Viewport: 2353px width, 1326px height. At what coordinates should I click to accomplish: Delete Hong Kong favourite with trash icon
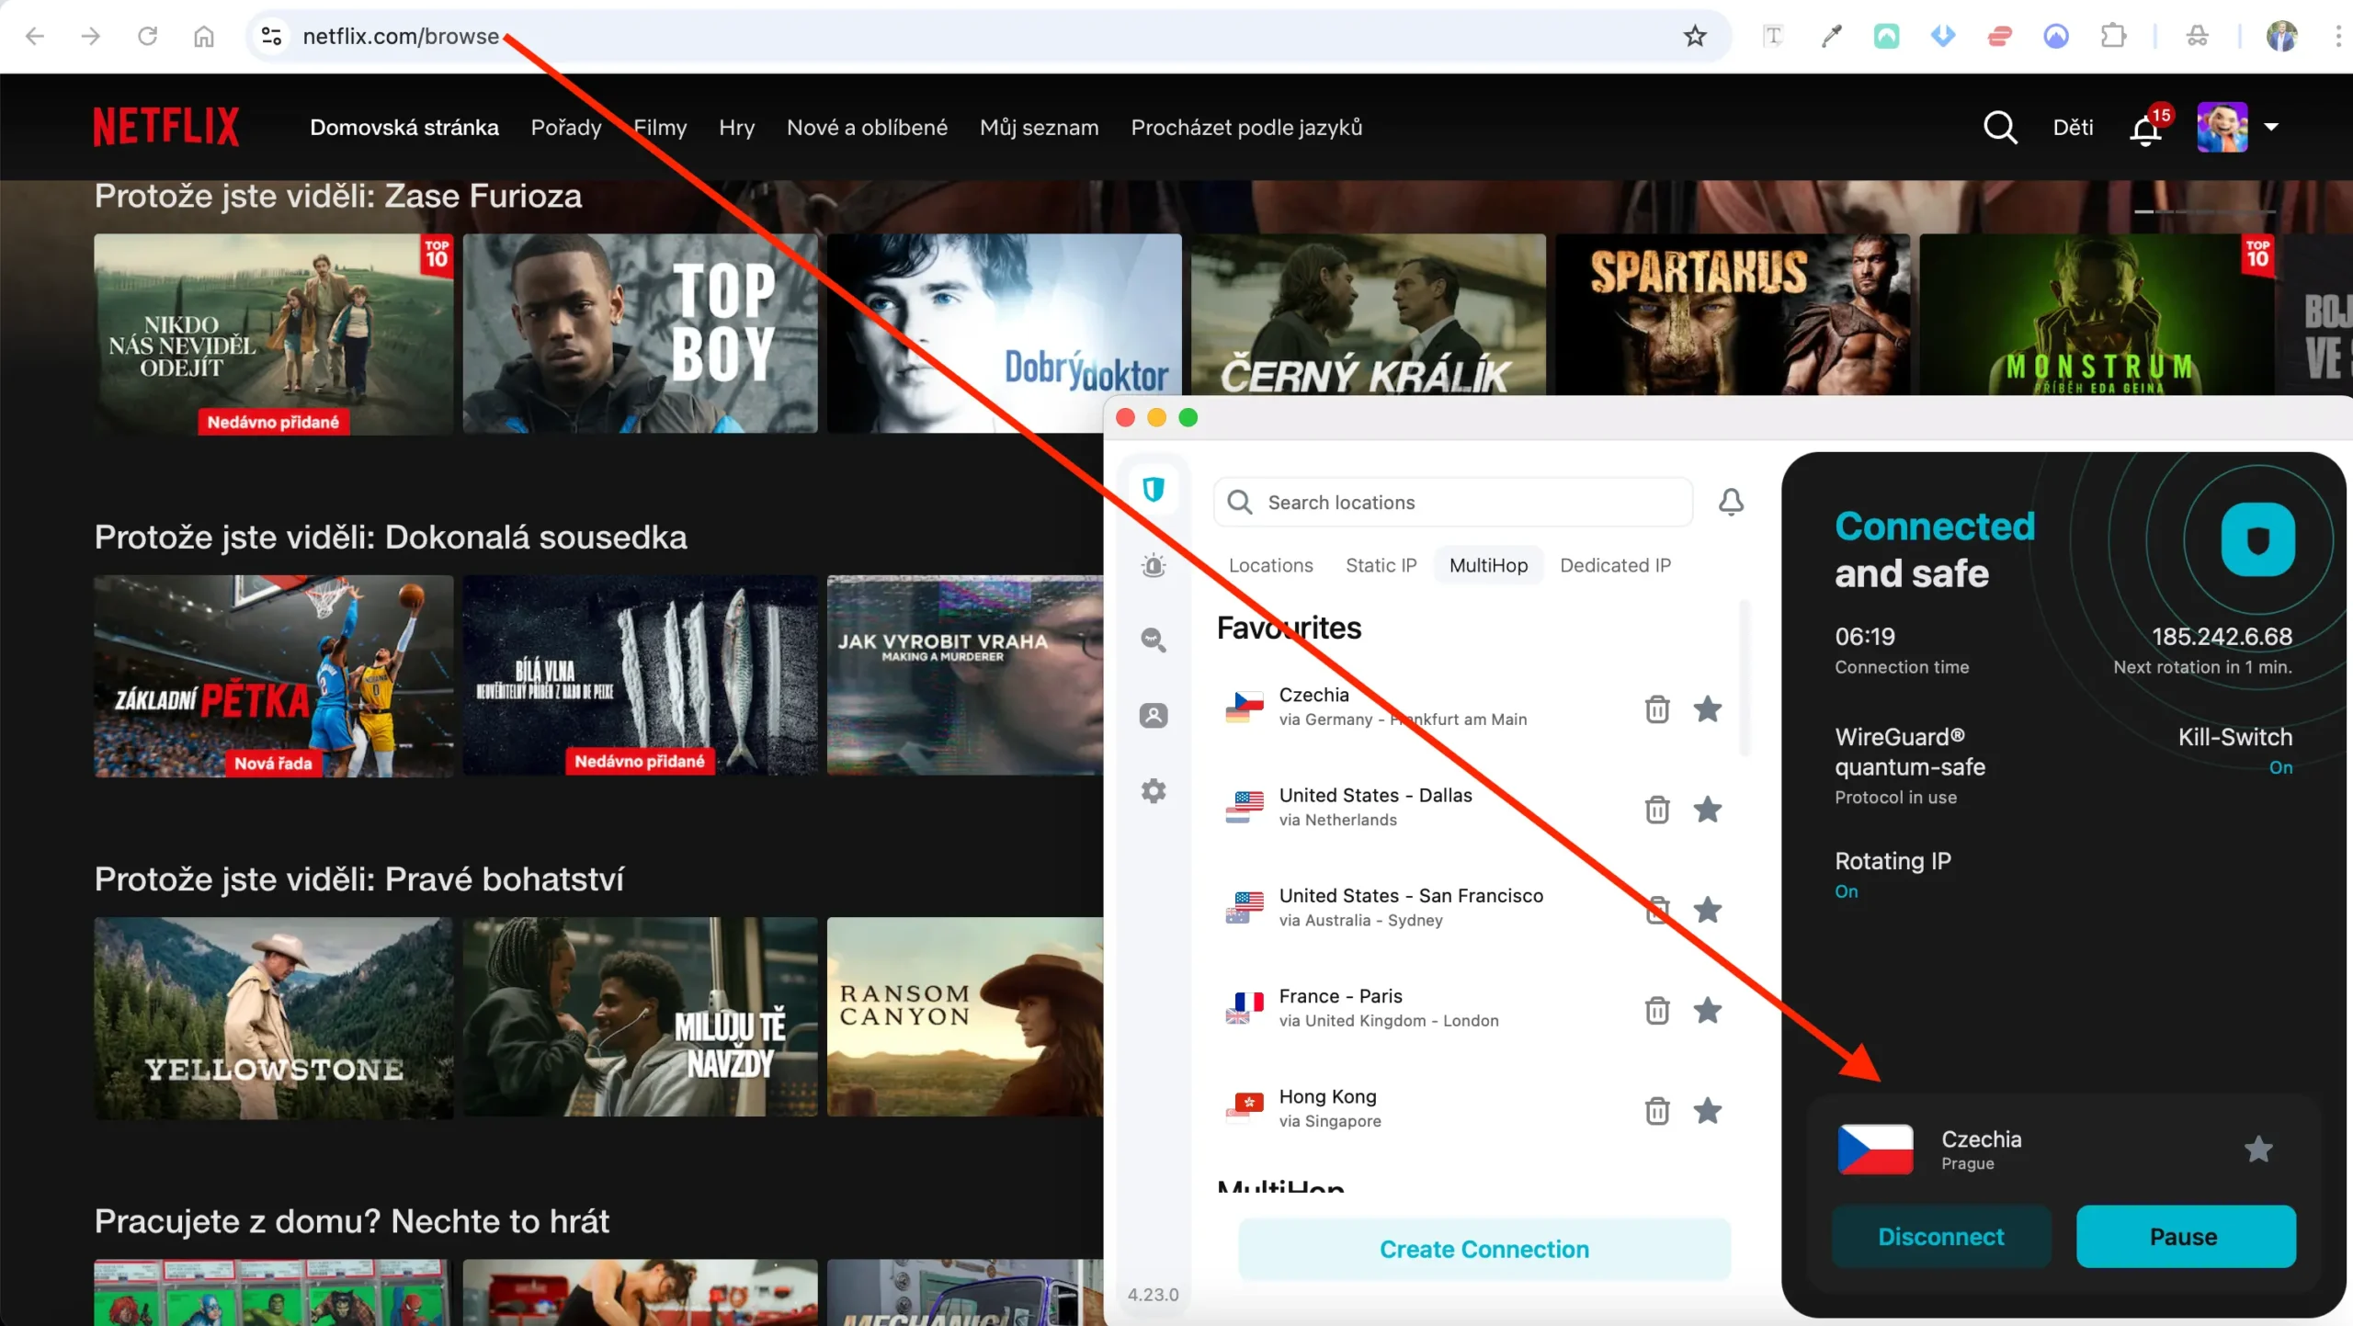(x=1656, y=1110)
